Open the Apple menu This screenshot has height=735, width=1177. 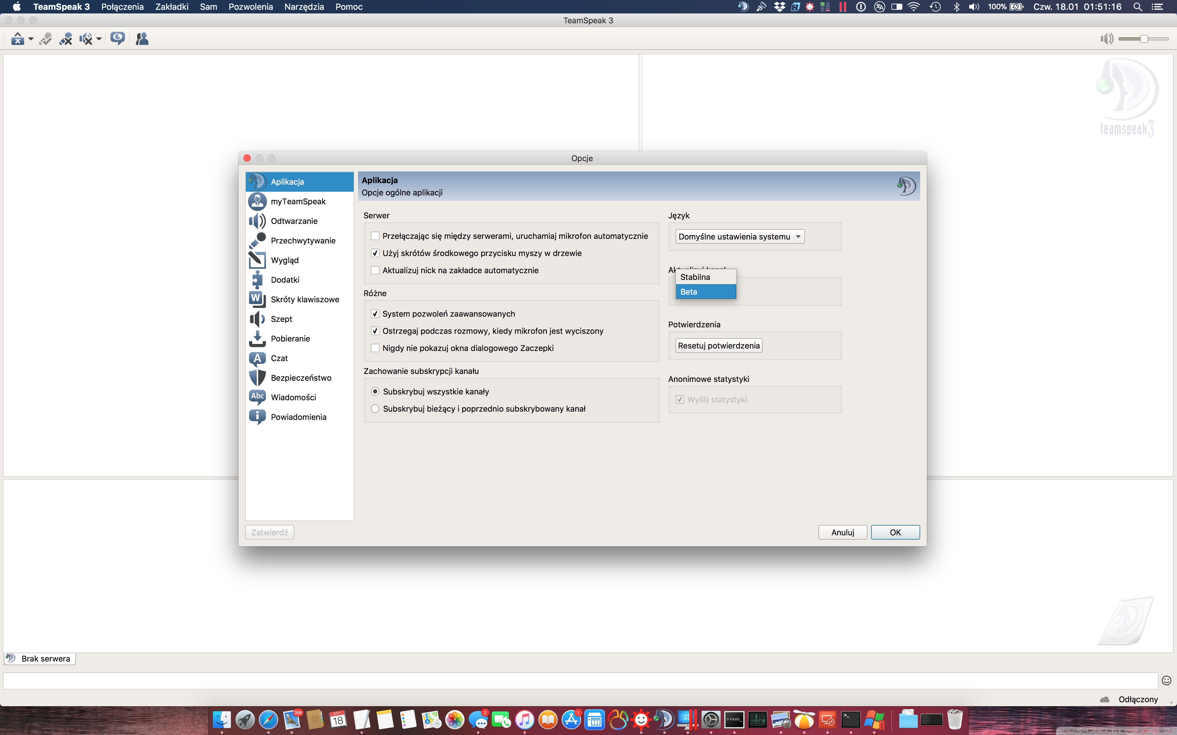tap(17, 7)
